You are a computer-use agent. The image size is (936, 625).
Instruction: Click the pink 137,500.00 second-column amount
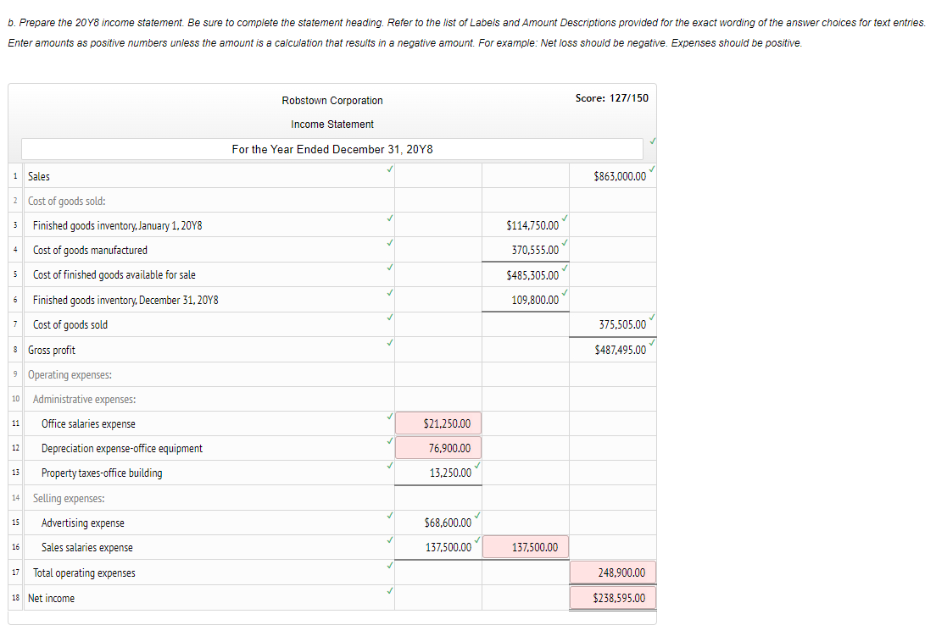coord(526,547)
